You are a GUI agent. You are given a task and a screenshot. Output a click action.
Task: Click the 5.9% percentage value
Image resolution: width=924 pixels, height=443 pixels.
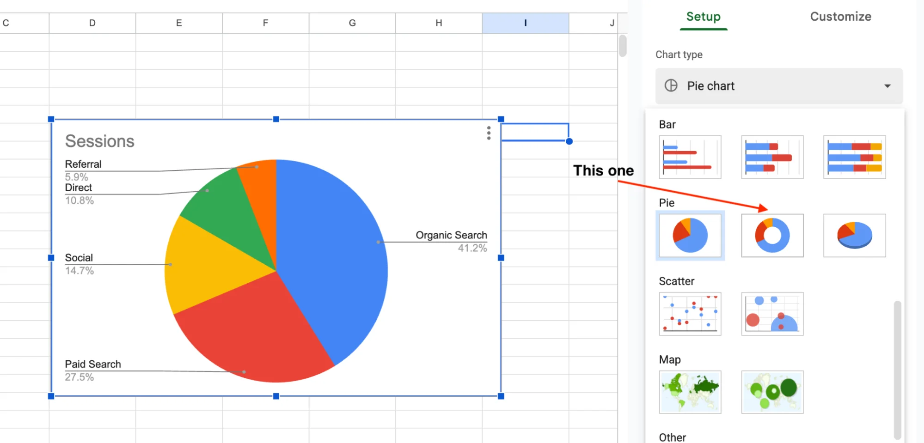click(x=76, y=177)
